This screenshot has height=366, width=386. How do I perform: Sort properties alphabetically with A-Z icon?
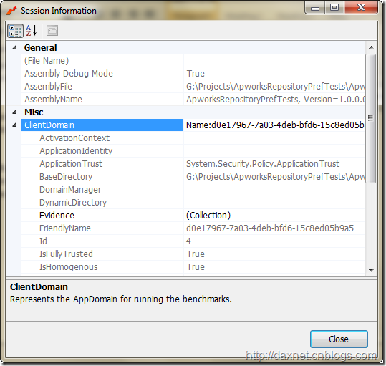click(x=32, y=31)
